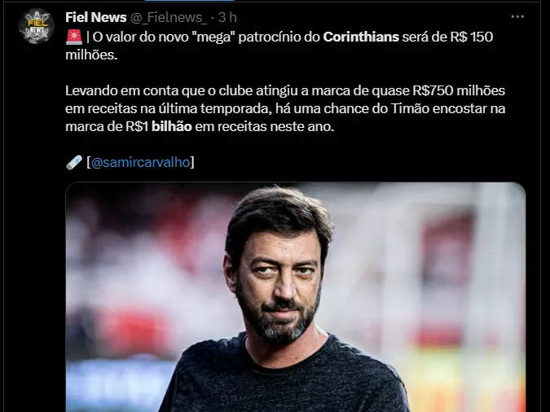Click the "Timão encostar na" text line

pyautogui.click(x=448, y=108)
